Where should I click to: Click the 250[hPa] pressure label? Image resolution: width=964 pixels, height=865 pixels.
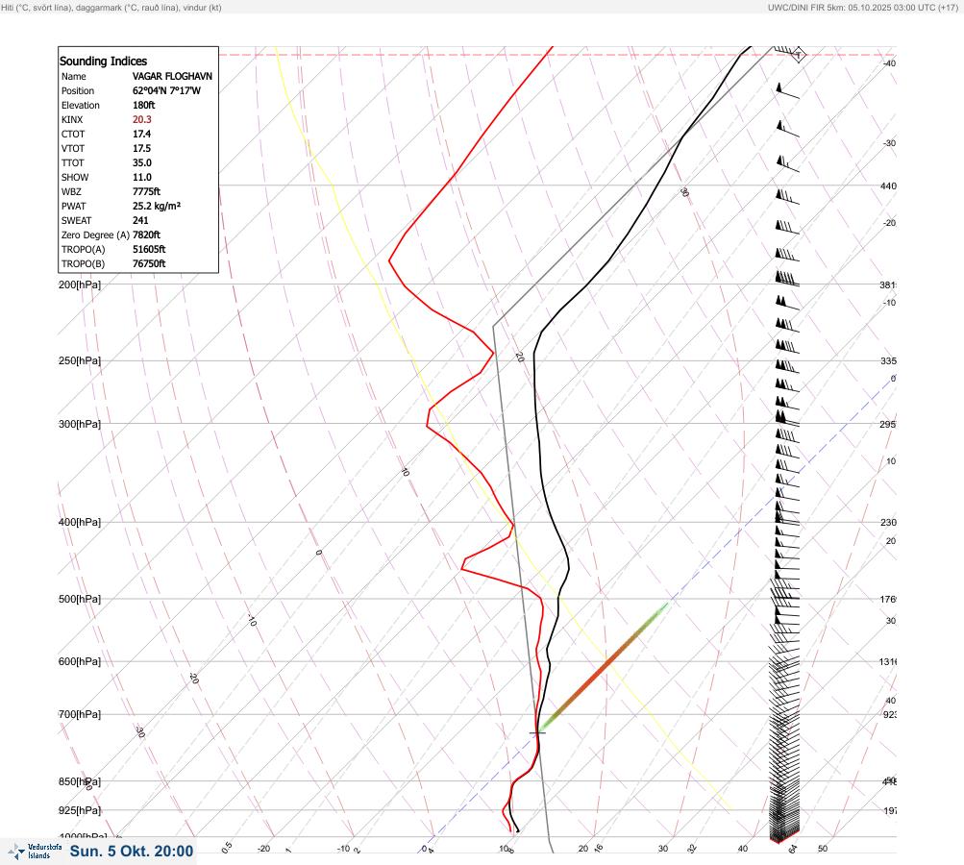(80, 360)
